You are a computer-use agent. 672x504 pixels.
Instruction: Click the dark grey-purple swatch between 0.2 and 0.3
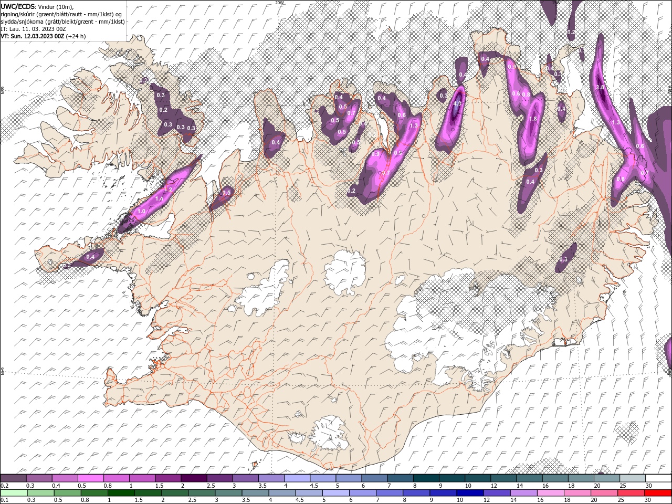point(13,478)
